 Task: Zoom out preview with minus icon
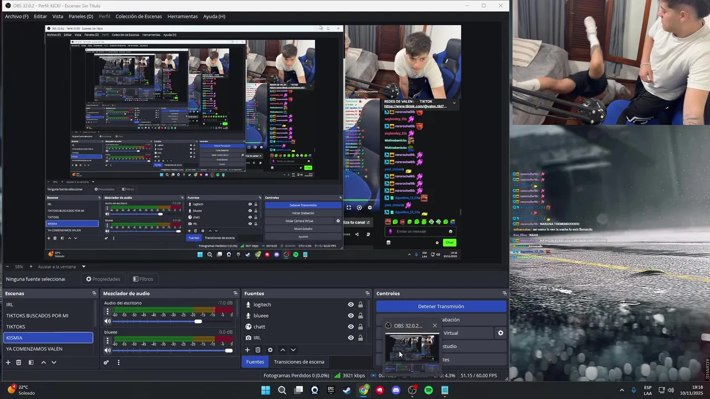(x=7, y=267)
